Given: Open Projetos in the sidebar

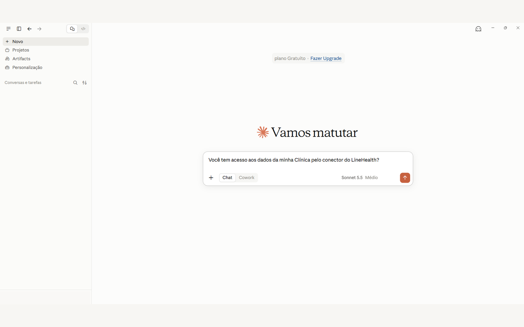Looking at the screenshot, I should click(46, 50).
